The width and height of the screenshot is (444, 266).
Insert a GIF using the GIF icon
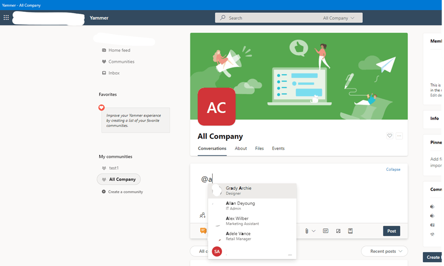pyautogui.click(x=326, y=231)
